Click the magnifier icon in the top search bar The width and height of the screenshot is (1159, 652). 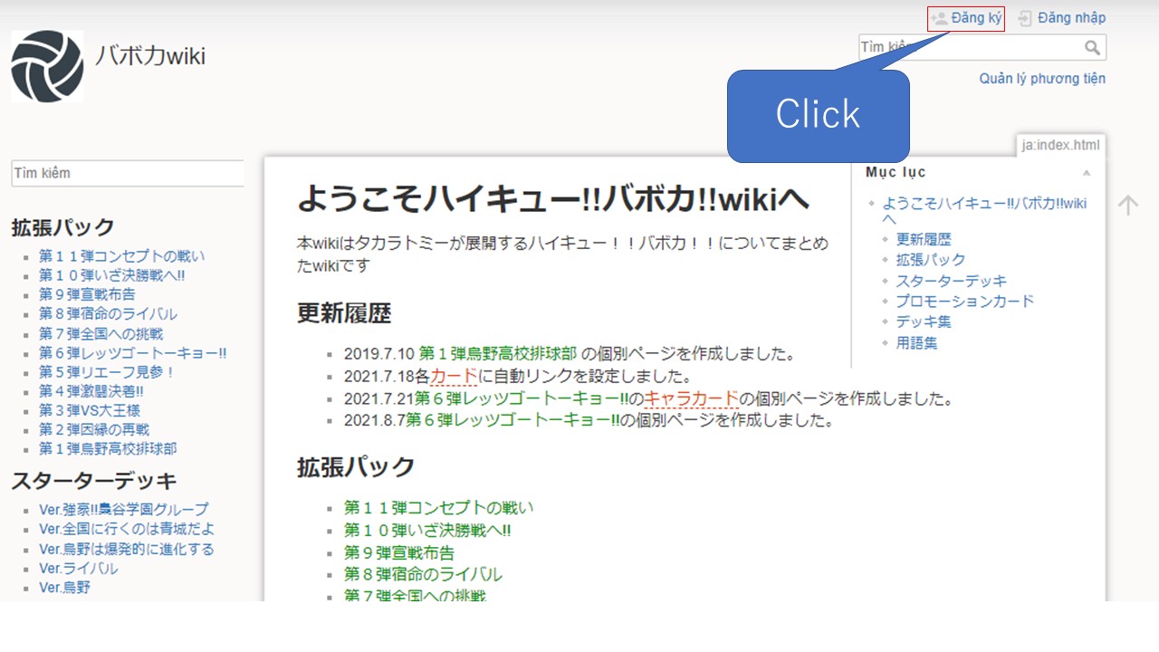coord(1094,47)
